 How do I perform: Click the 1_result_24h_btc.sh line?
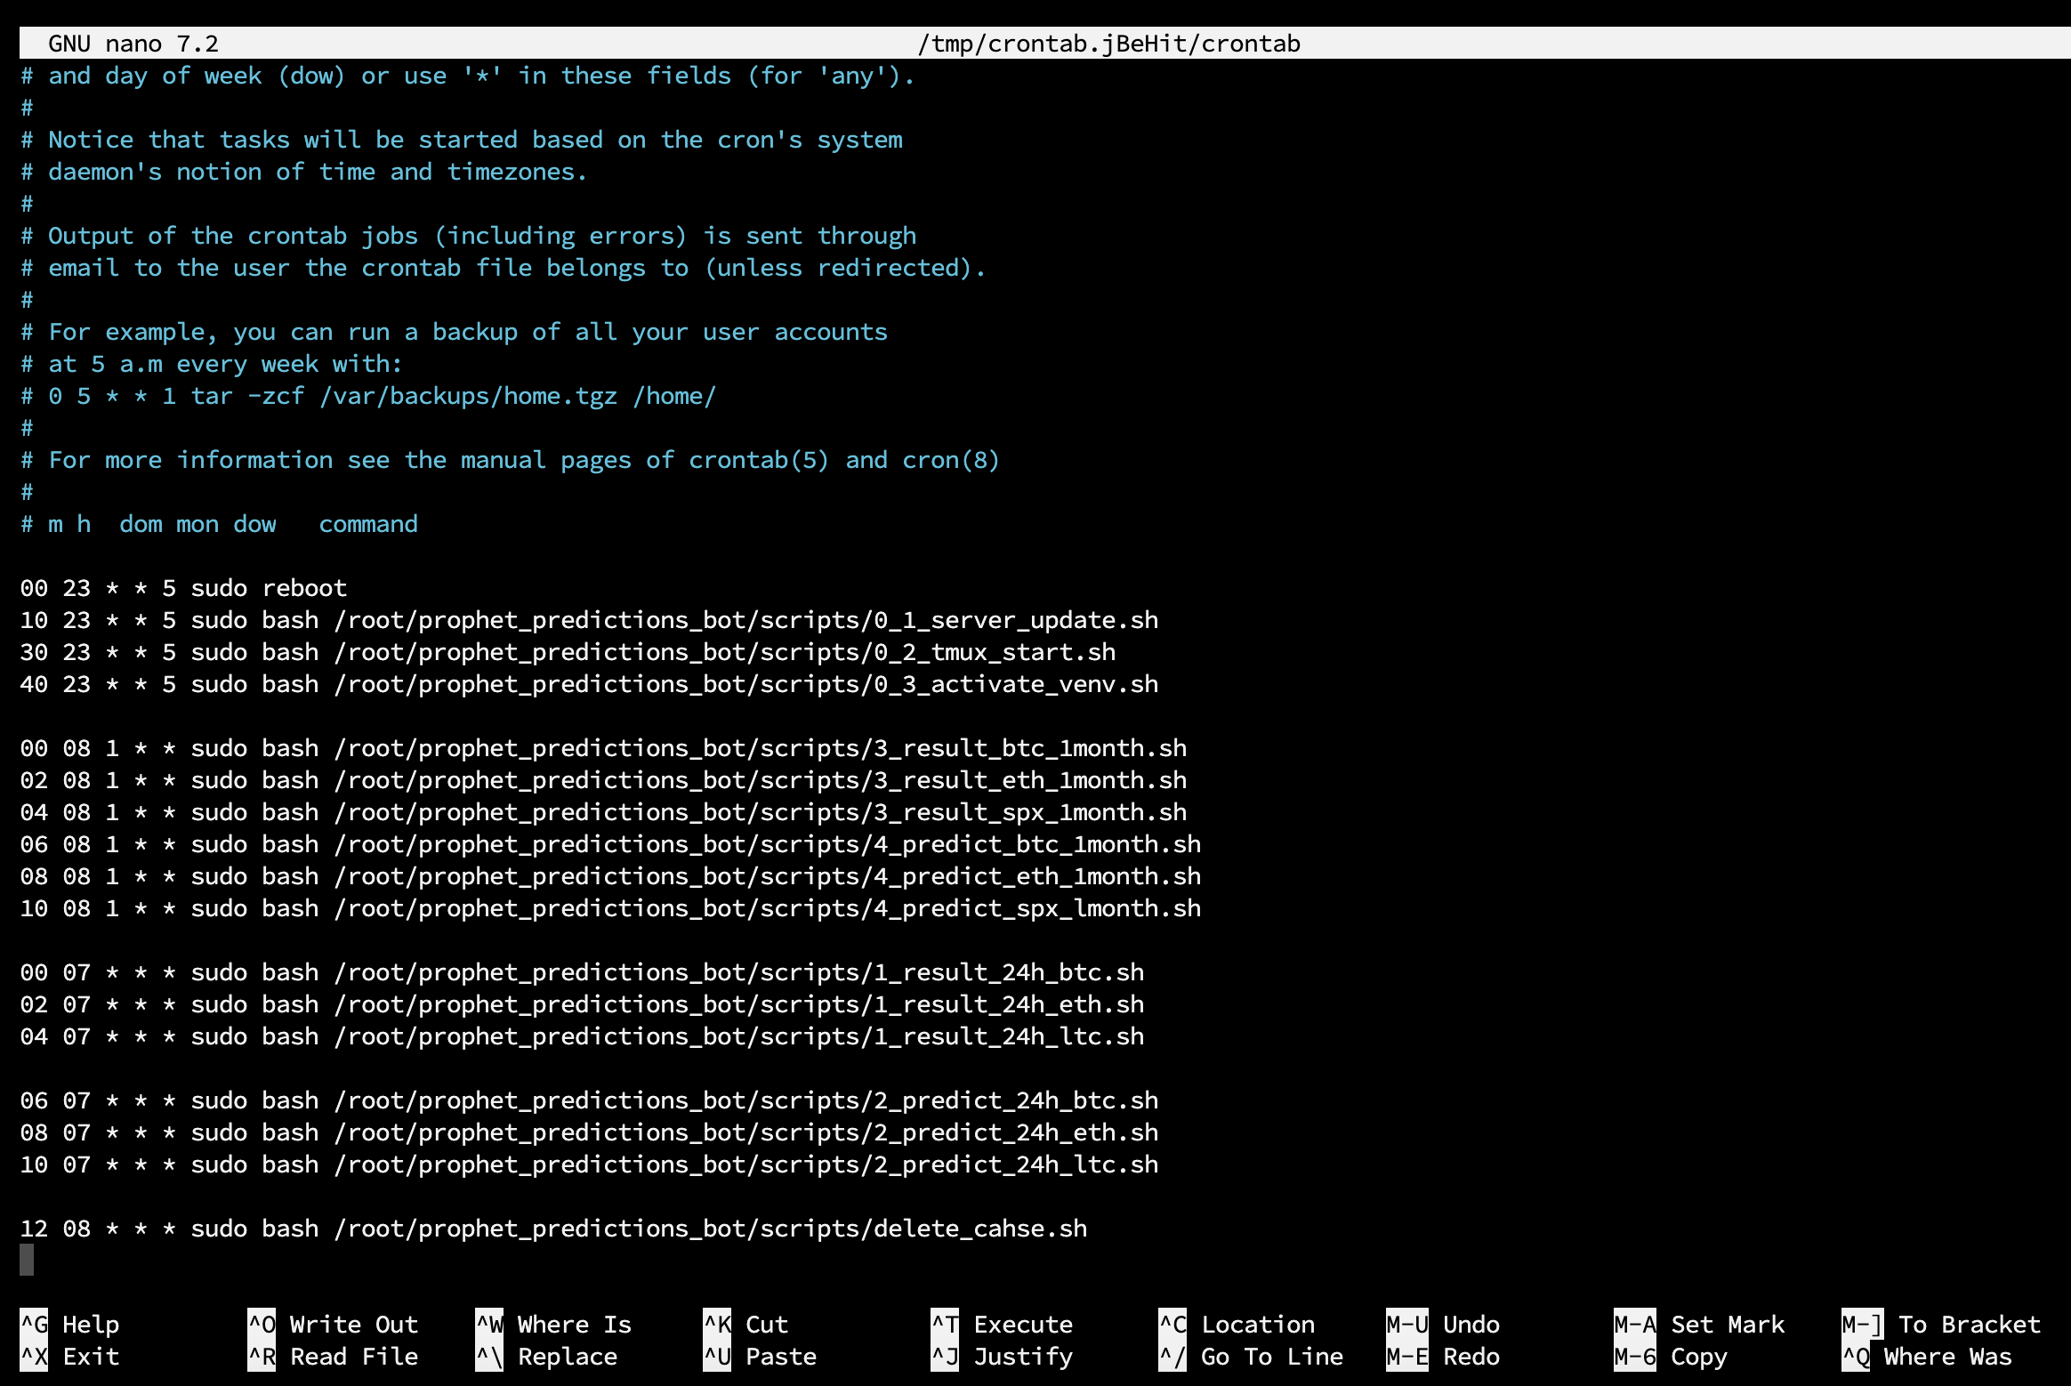(x=582, y=972)
